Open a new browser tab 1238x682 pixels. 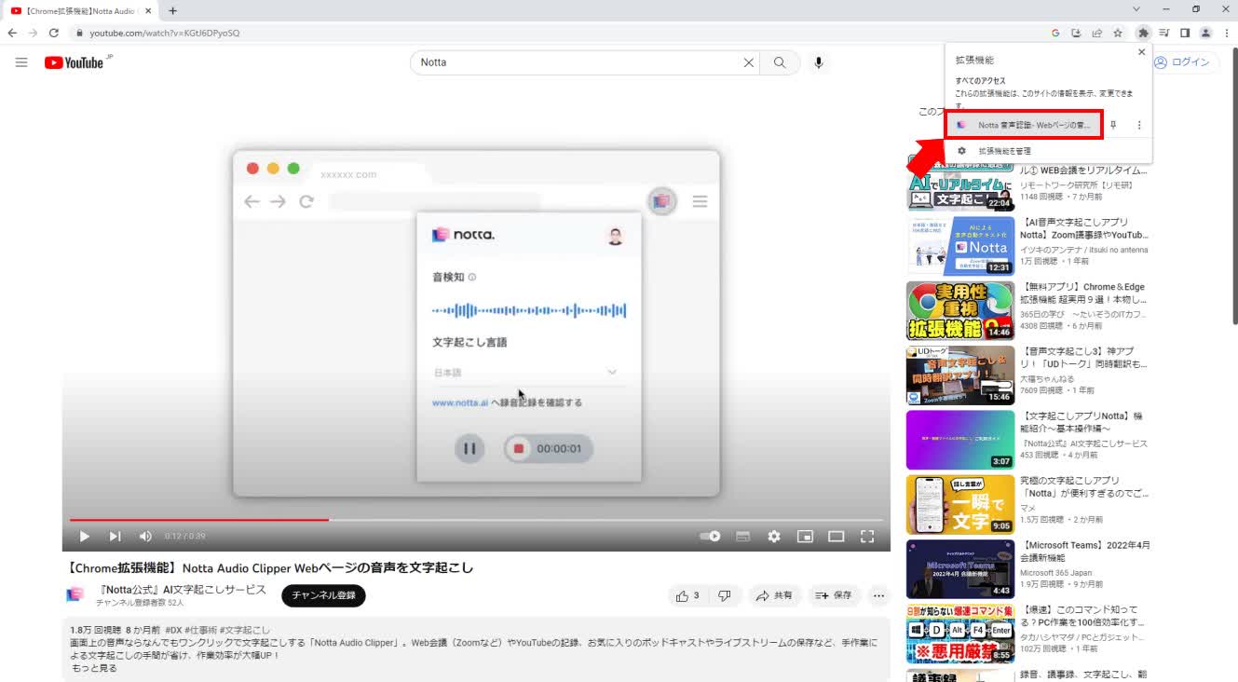[x=172, y=10]
